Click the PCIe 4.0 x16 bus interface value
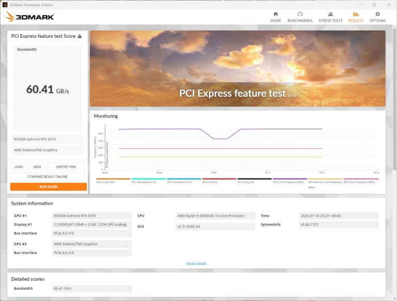Screen dimensions: 397x301 tap(91, 253)
